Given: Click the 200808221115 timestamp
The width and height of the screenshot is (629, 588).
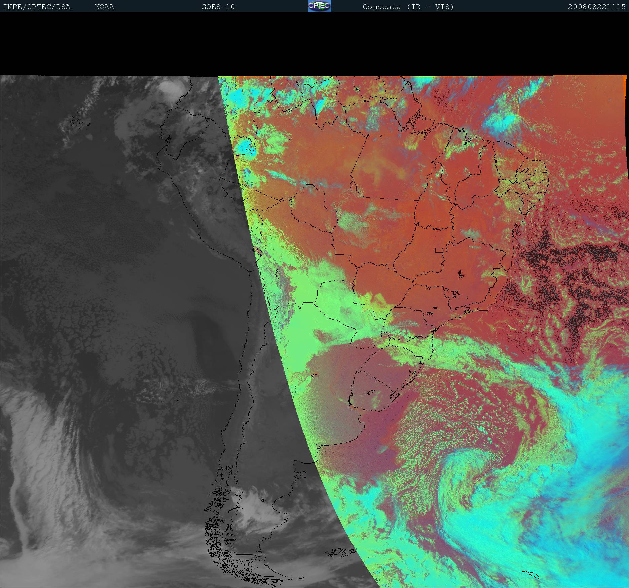Looking at the screenshot, I should [x=596, y=7].
